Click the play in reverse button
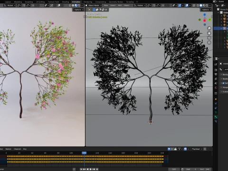 pyautogui.click(x=87, y=169)
